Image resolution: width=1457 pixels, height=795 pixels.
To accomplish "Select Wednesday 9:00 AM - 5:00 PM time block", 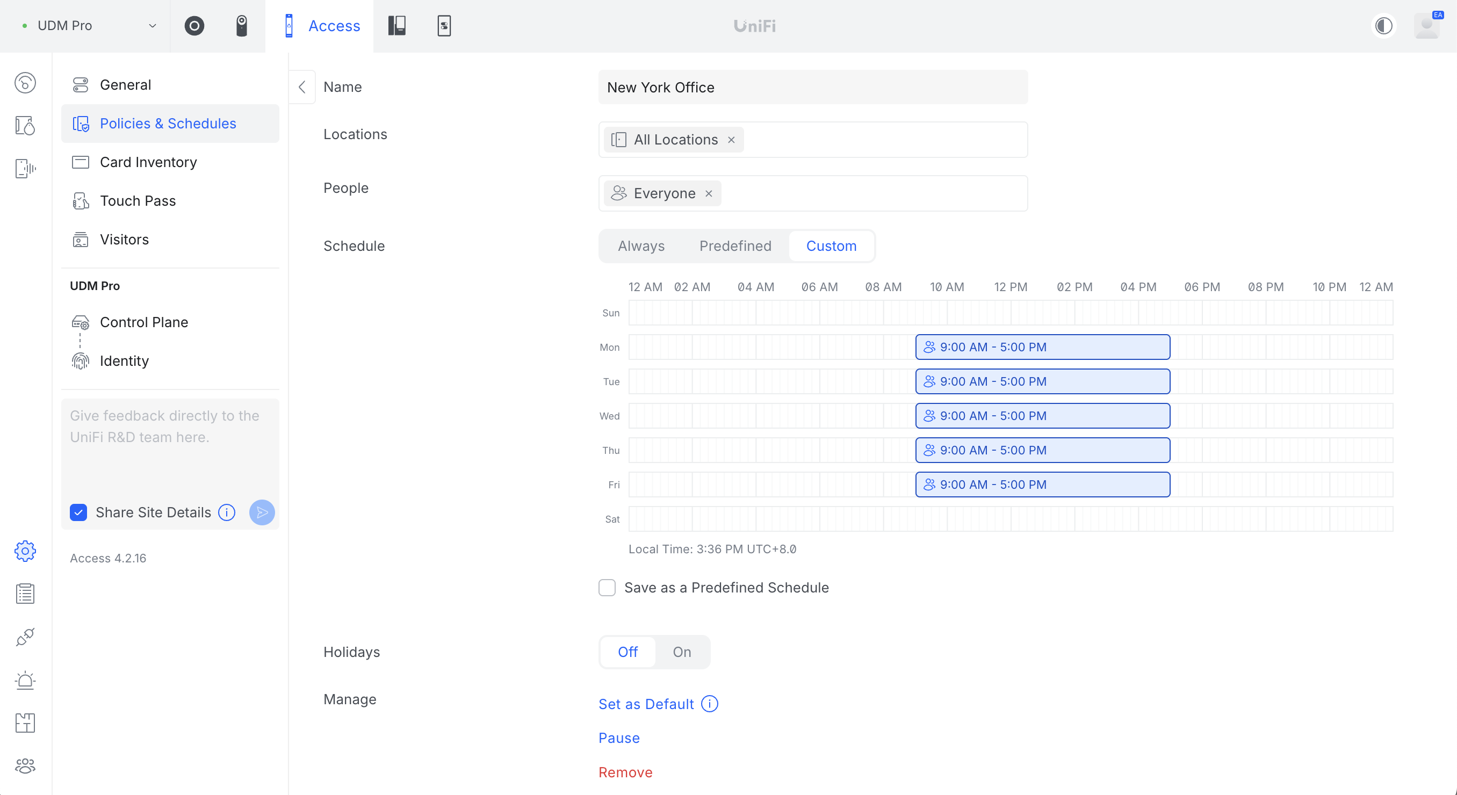I will click(x=1042, y=416).
